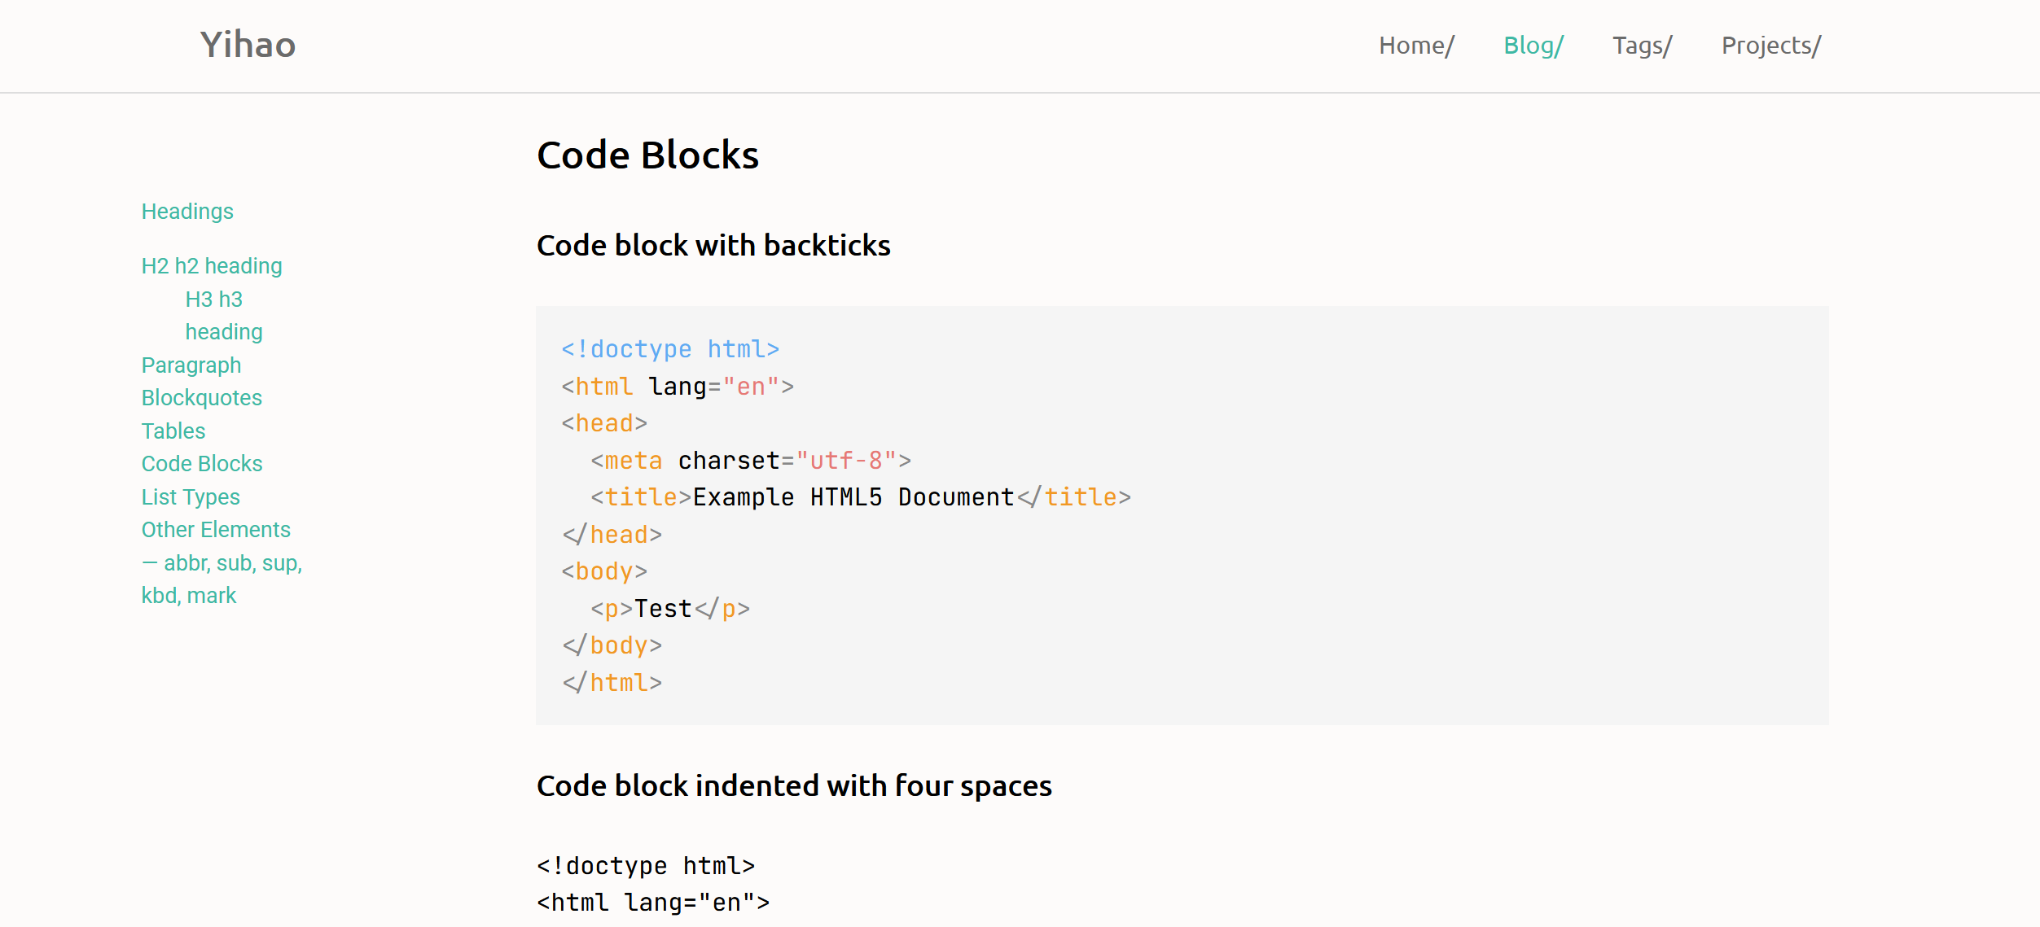2040x927 pixels.
Task: Click the Code Blocks page heading
Action: [647, 155]
